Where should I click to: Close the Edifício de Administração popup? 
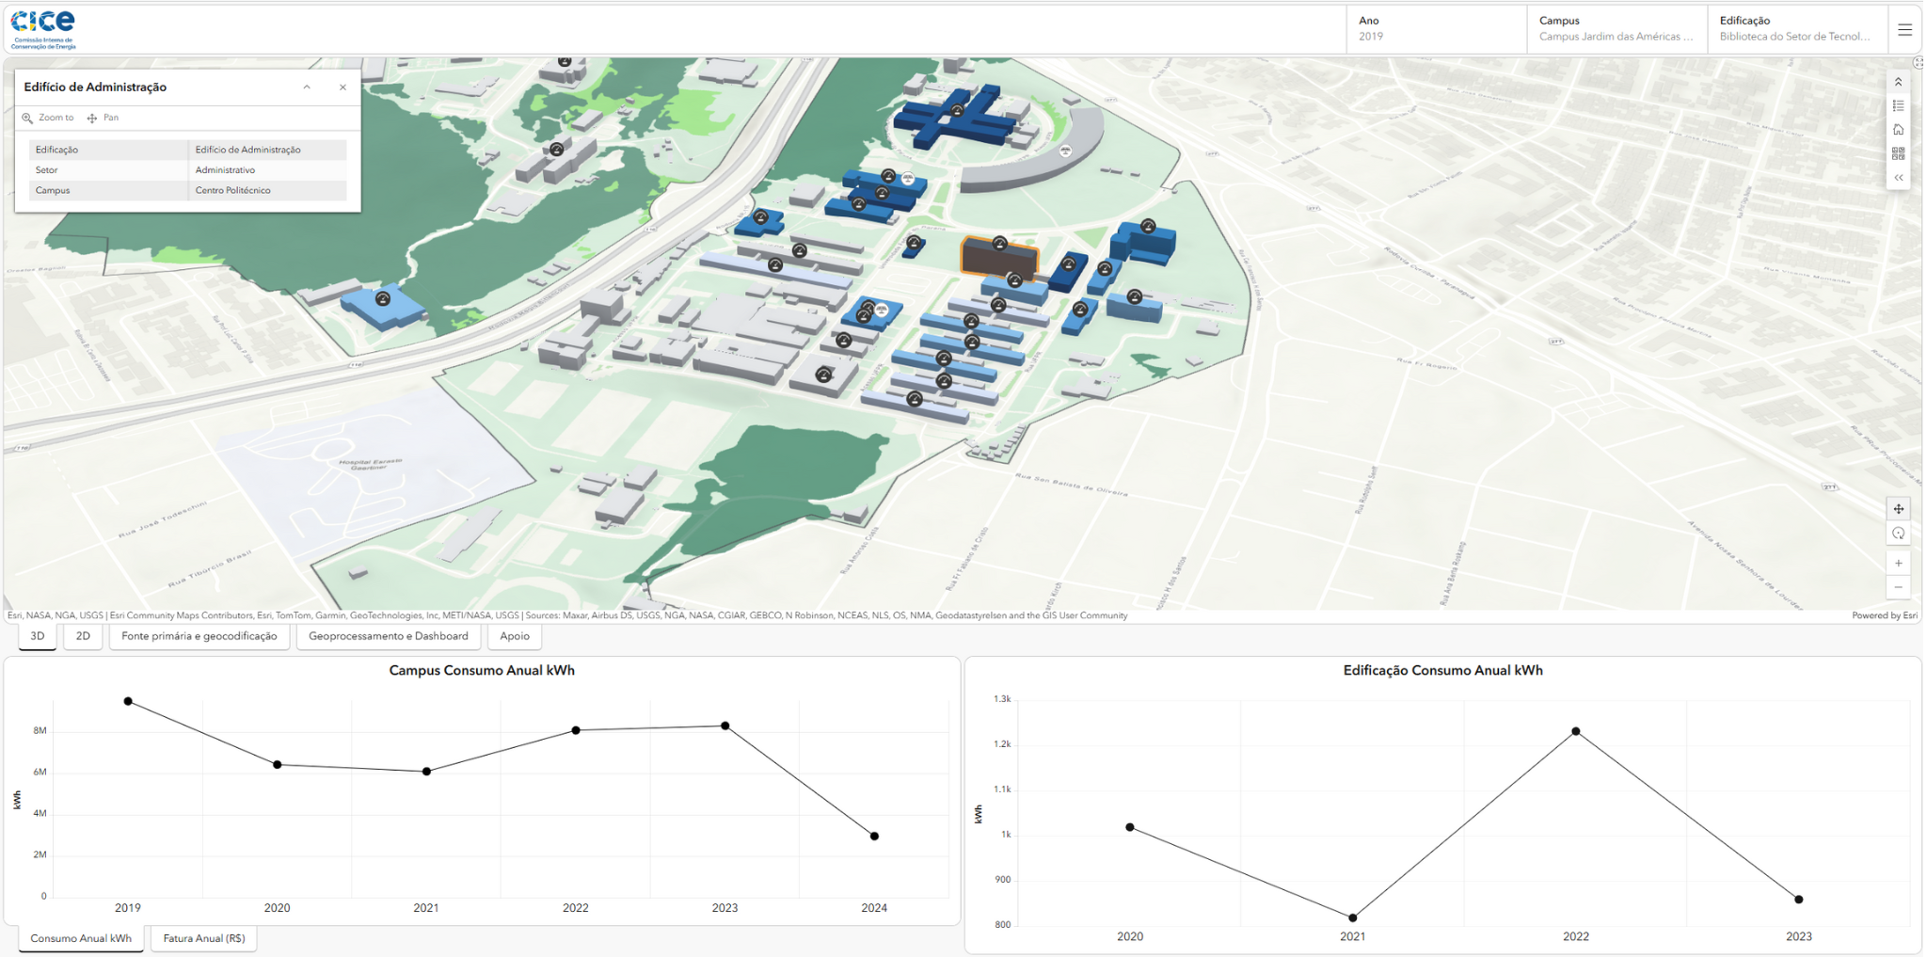[342, 87]
